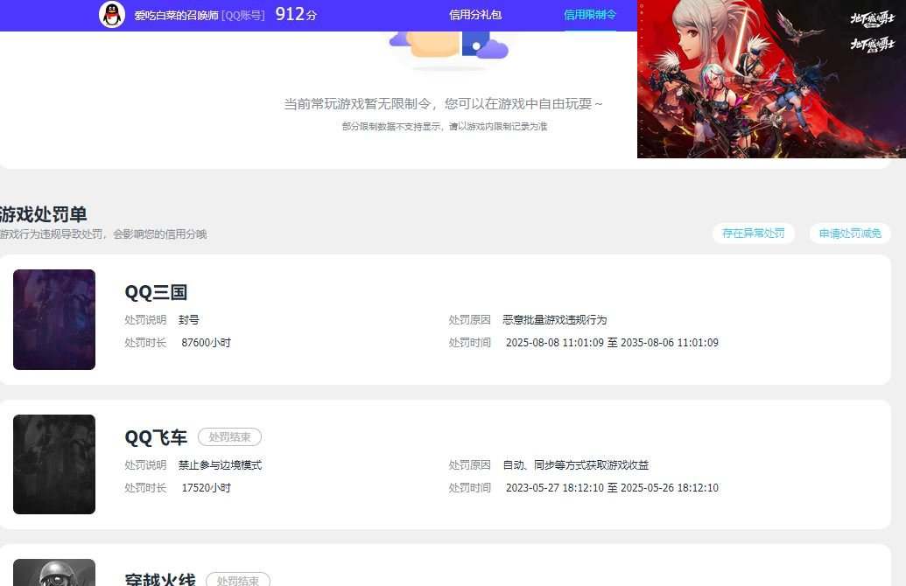Click the QQ三国 title

click(x=156, y=292)
